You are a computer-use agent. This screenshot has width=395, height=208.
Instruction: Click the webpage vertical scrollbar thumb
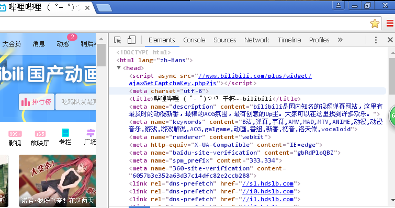coord(101,55)
